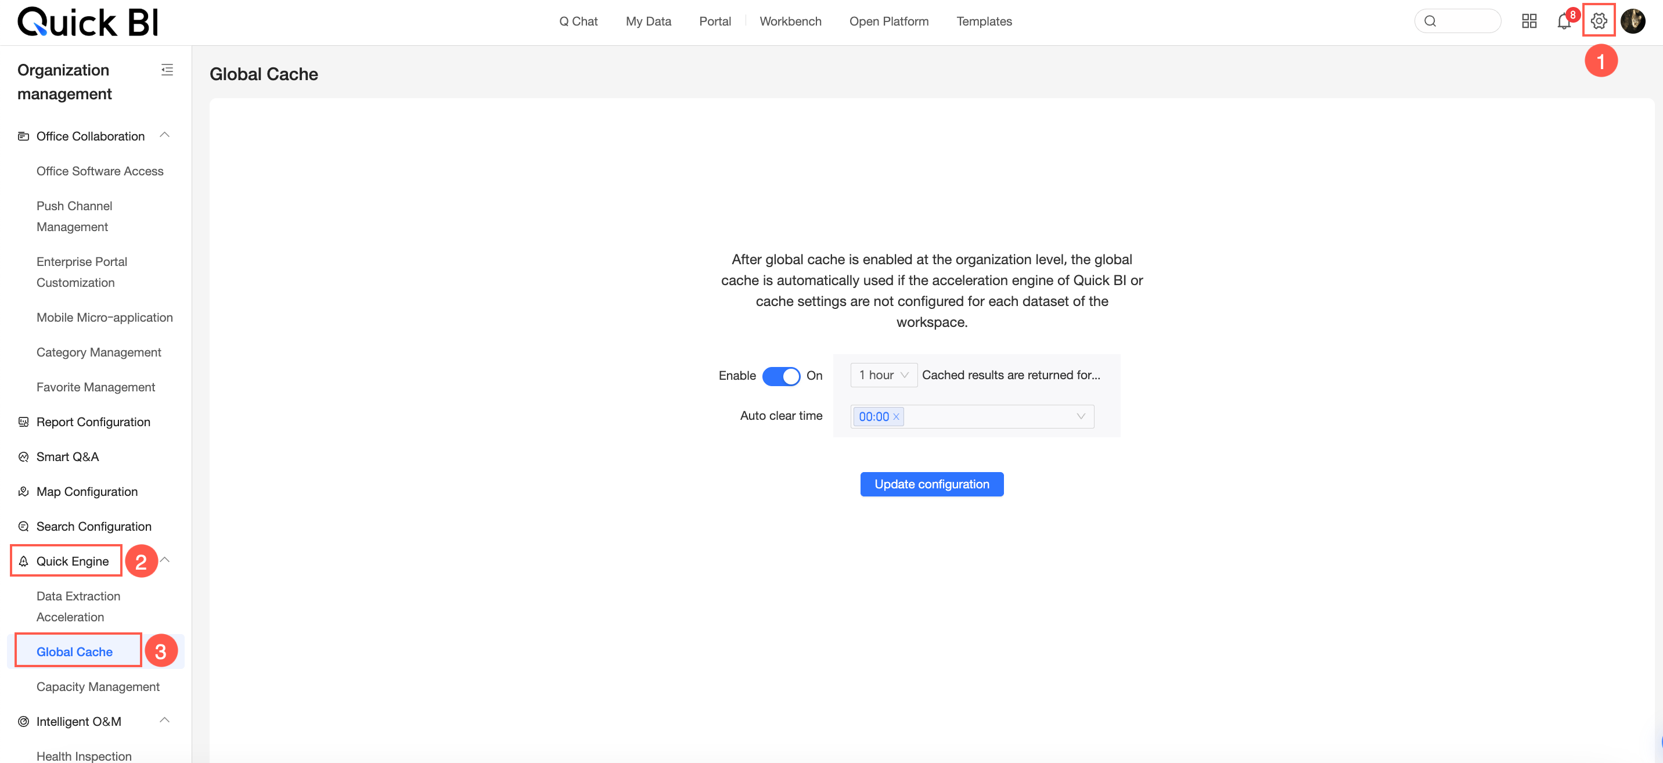This screenshot has height=763, width=1663.
Task: Remove the 00:00 auto clear tag
Action: click(x=896, y=416)
